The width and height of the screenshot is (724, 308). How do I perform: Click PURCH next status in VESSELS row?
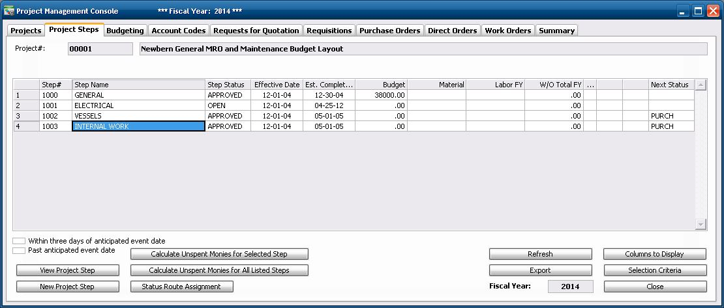(x=671, y=116)
